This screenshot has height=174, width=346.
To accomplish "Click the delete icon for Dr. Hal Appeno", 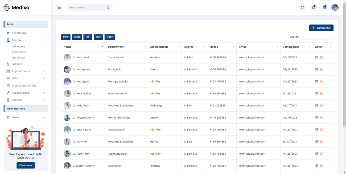I will point(321,69).
